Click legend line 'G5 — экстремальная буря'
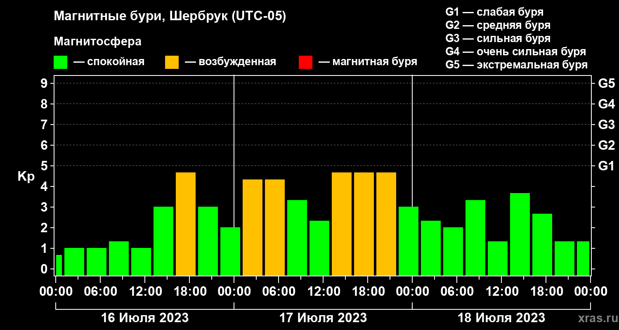 [x=516, y=65]
